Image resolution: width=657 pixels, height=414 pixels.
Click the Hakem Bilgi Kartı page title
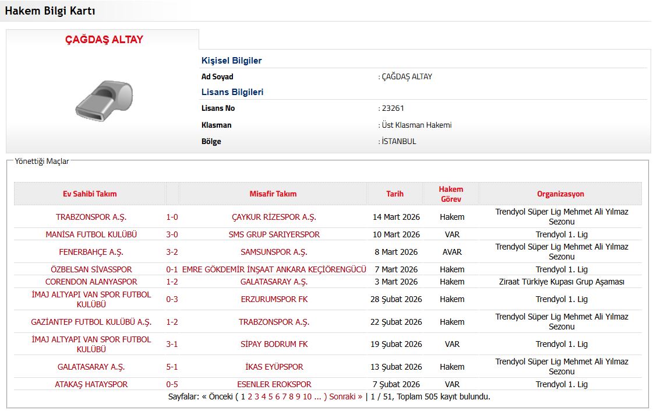[50, 11]
